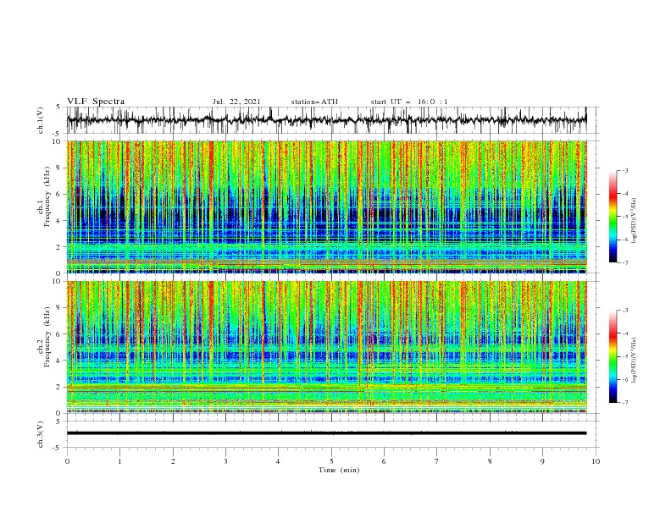Click the ch.1 voltage waveform trace panel
671x518 pixels.
point(333,120)
